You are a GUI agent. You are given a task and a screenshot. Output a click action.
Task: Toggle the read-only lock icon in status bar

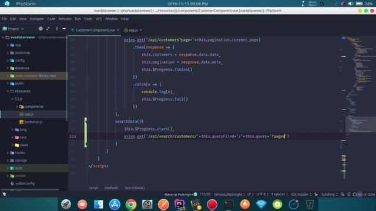tap(316, 194)
